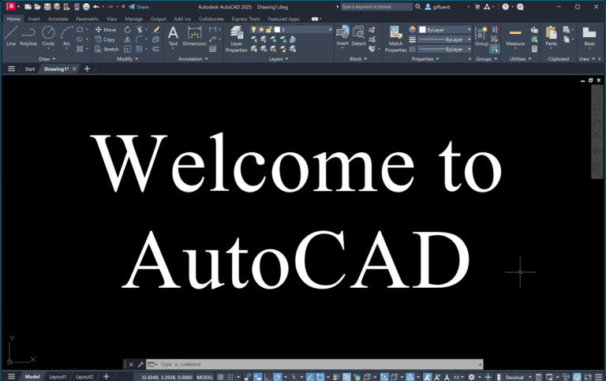Open the annotation scale 1:1 dropdown
This screenshot has width=606, height=381.
point(458,377)
